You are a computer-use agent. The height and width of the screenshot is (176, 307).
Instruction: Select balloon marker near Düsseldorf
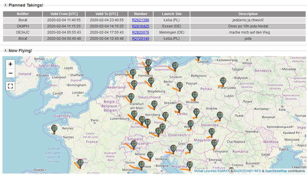pos(131,98)
